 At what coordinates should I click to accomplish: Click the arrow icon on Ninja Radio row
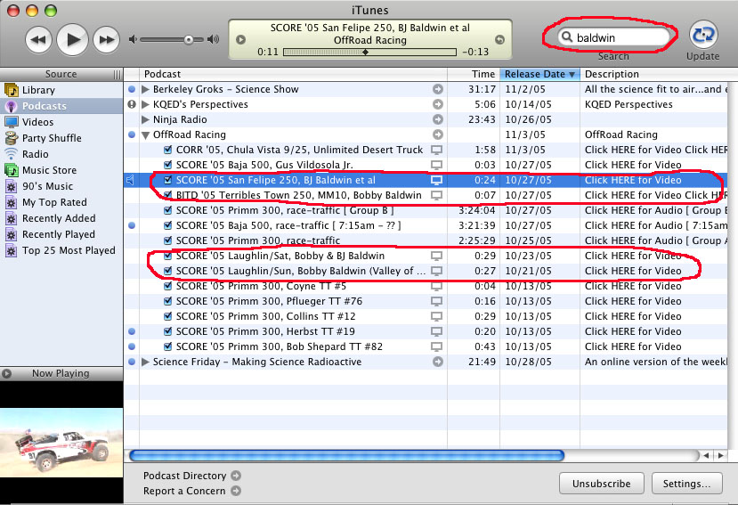[x=438, y=119]
